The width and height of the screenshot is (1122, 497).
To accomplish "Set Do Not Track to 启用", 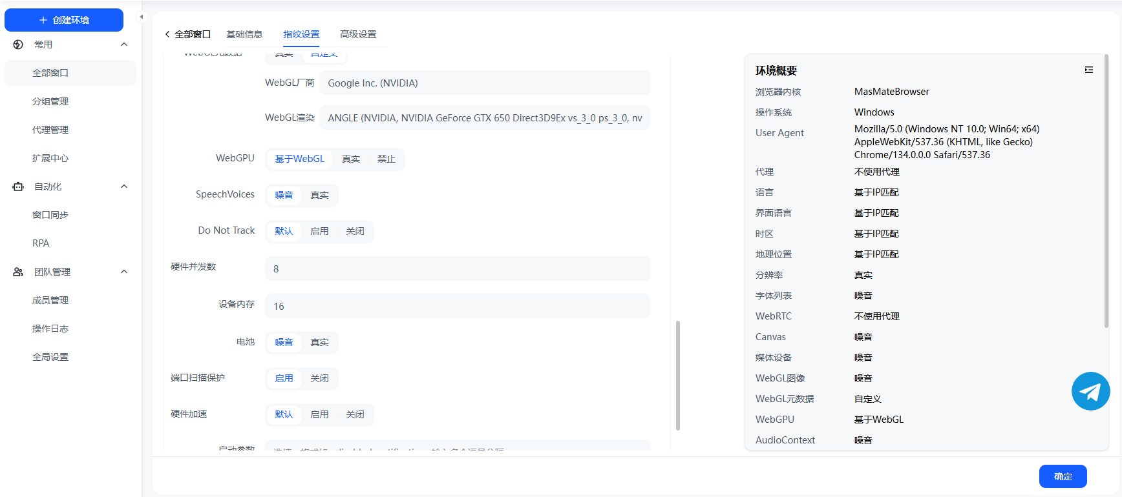I will pyautogui.click(x=319, y=231).
